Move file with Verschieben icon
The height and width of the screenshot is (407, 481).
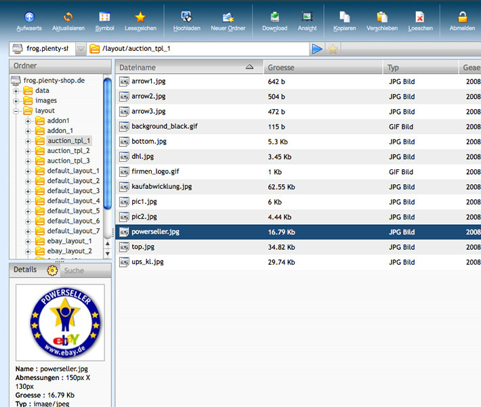coord(382,17)
